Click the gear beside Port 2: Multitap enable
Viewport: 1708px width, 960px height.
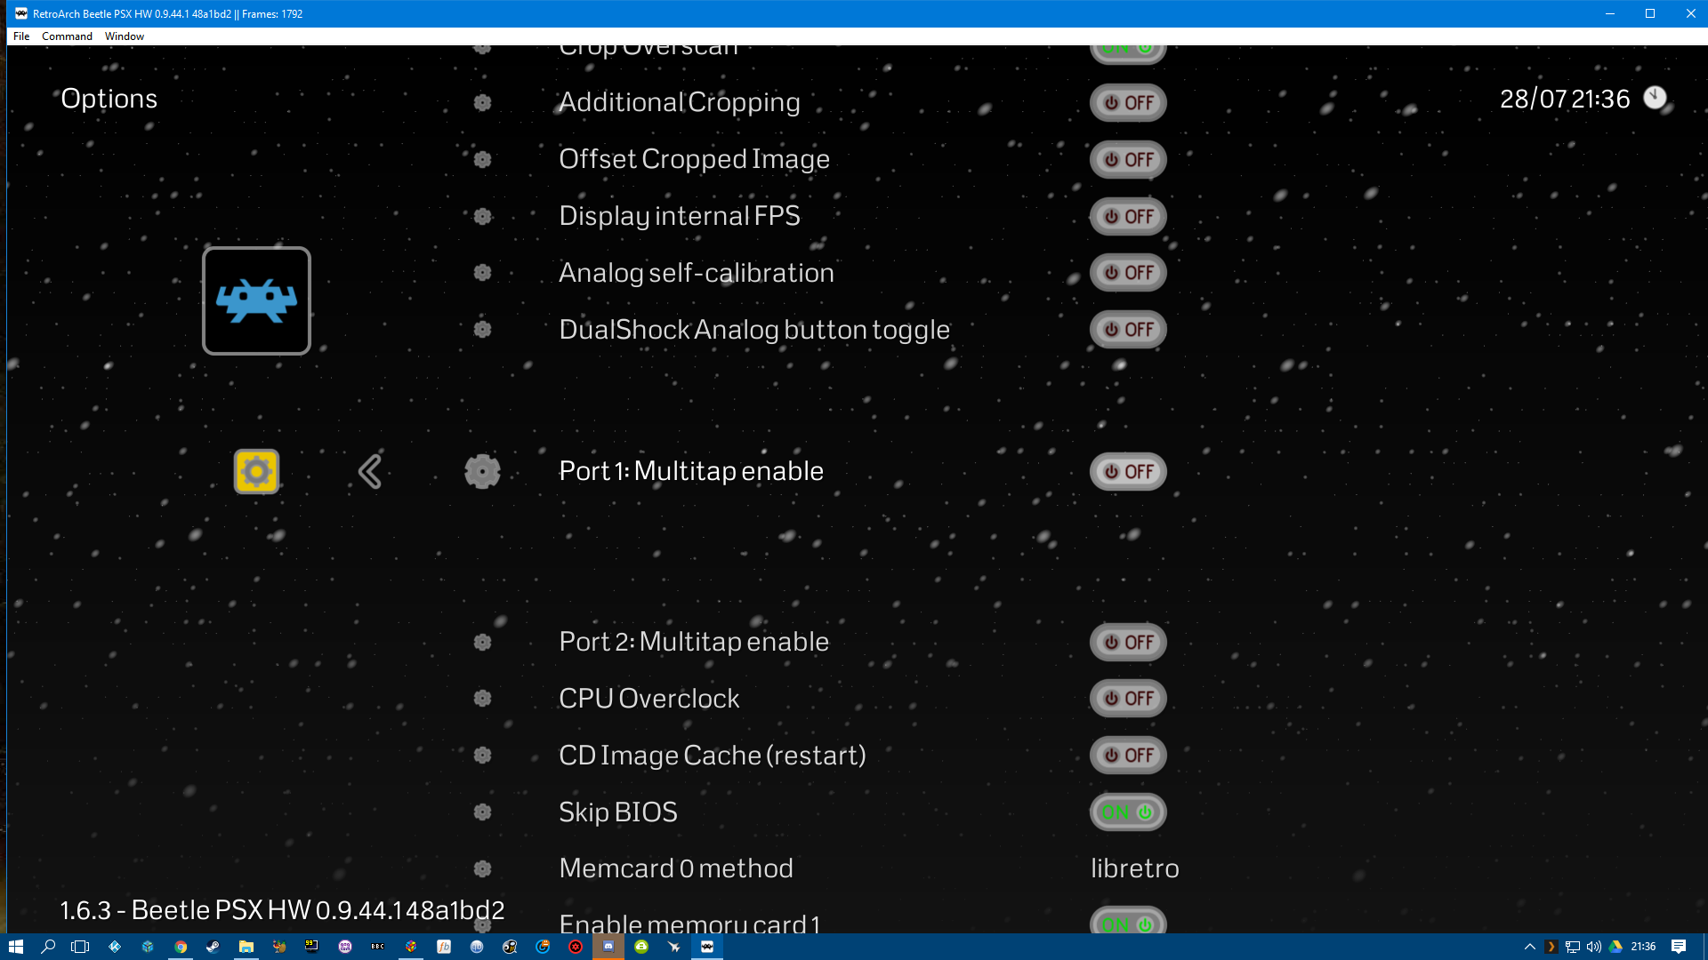[482, 642]
